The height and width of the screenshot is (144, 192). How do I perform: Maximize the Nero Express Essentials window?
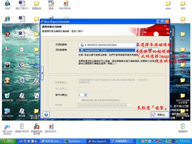coord(163,22)
